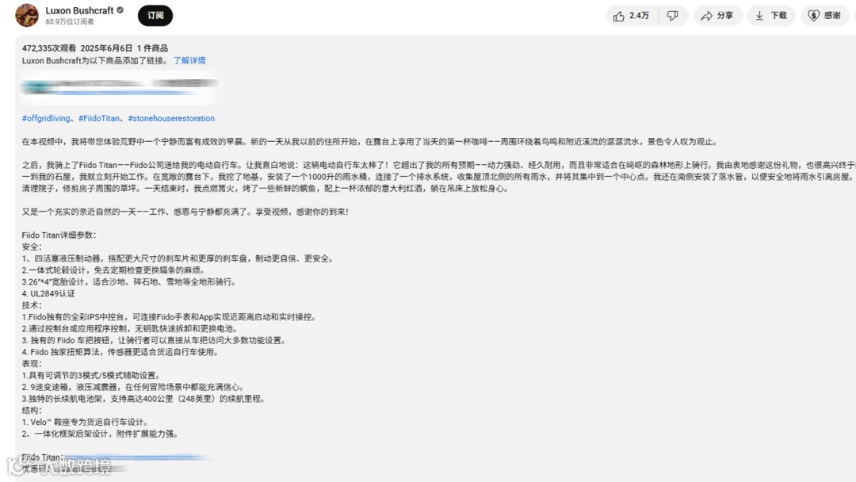Click the line about 3模式/5模式辅助设置
The height and width of the screenshot is (482, 856).
click(92, 376)
